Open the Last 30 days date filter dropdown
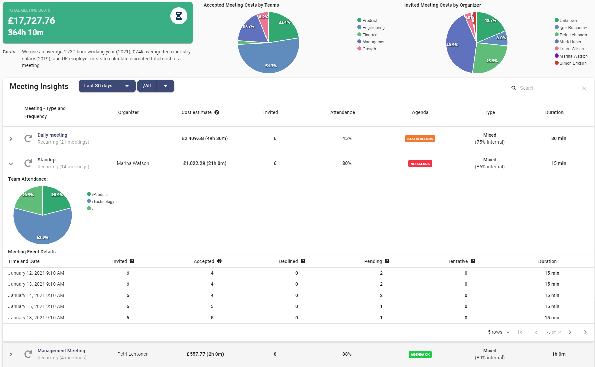The height and width of the screenshot is (367, 595). pos(107,86)
